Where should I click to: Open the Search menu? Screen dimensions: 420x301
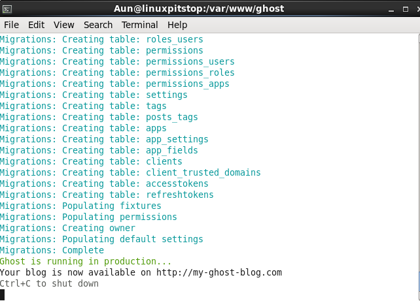point(98,25)
